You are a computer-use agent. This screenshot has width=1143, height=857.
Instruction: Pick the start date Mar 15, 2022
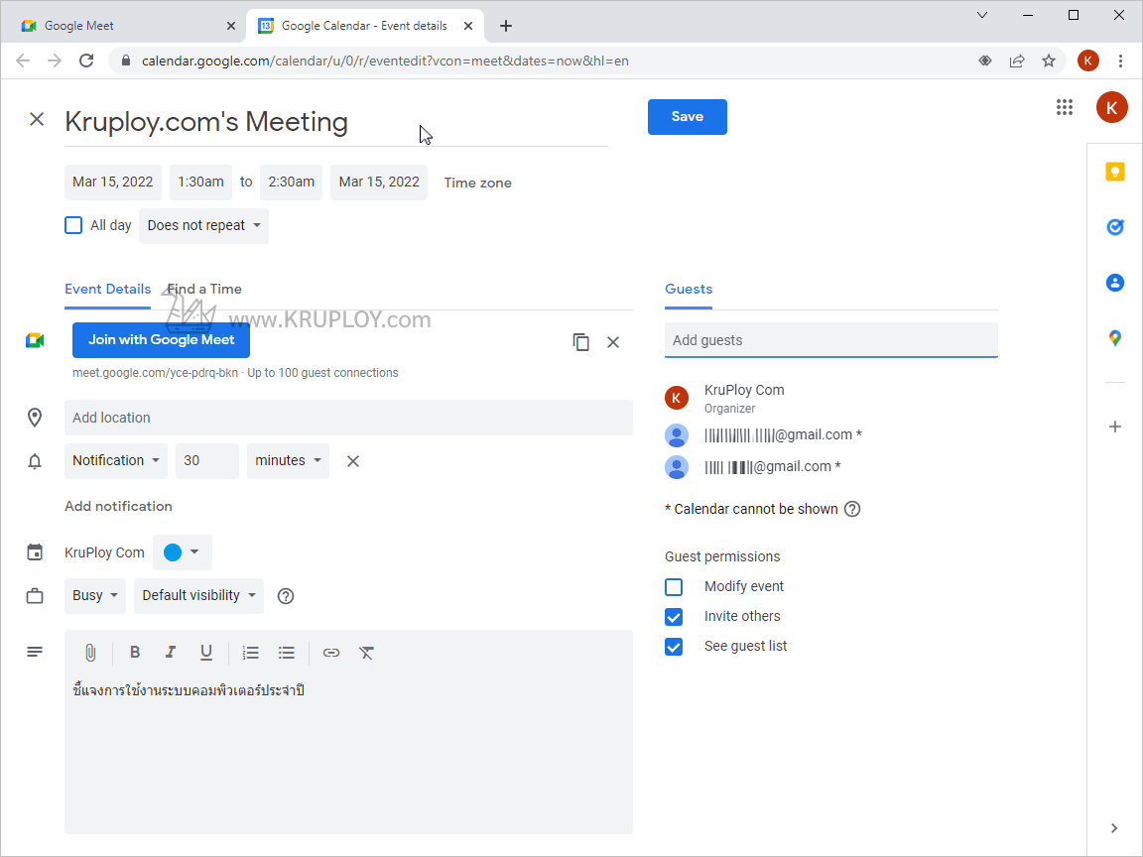pos(113,183)
